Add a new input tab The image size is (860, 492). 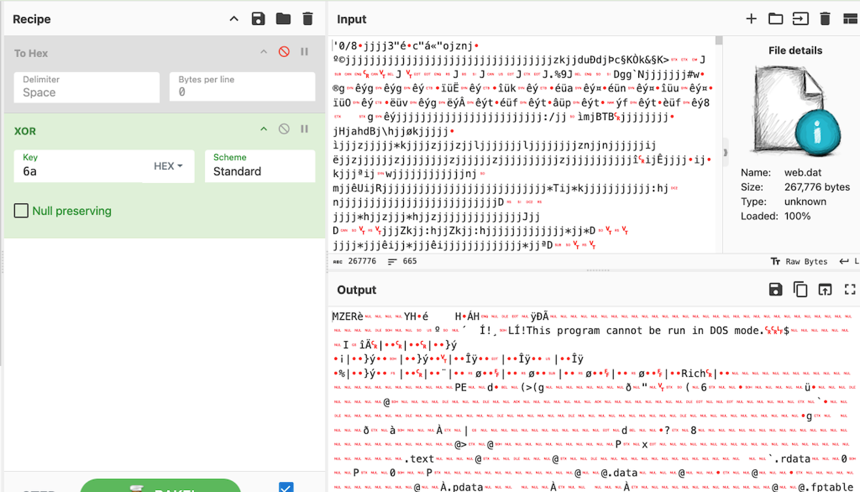751,19
